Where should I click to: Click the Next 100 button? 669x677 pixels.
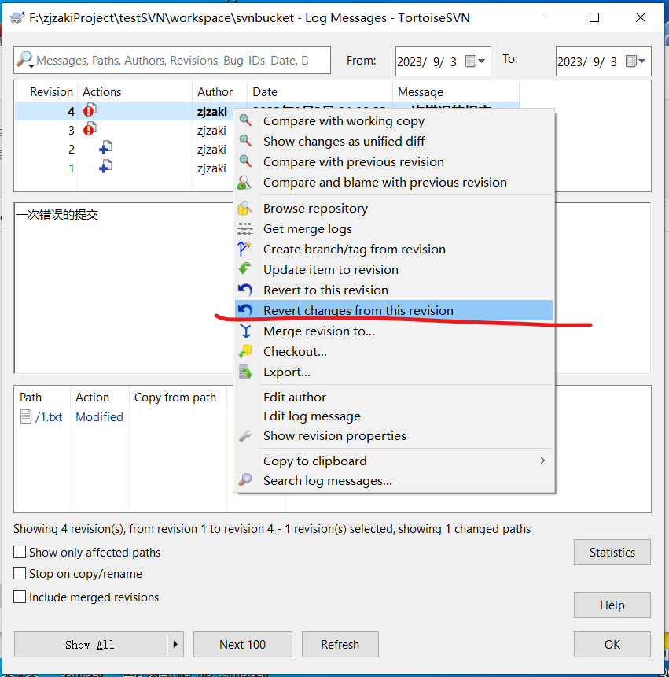[243, 644]
